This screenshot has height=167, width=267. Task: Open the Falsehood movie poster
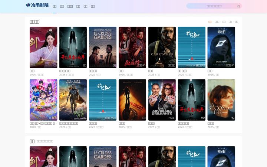132,100
